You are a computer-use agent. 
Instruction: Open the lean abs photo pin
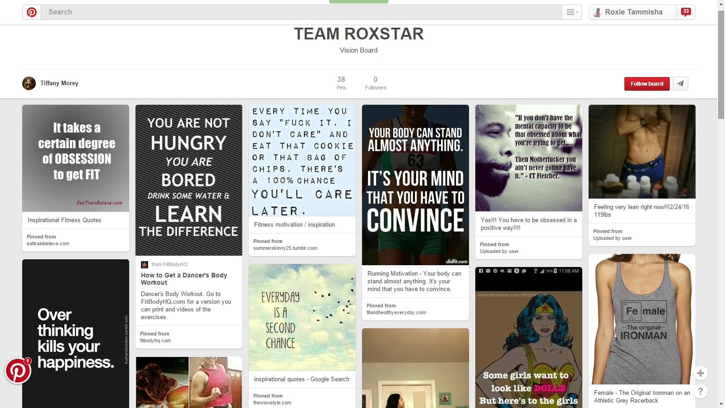click(642, 151)
